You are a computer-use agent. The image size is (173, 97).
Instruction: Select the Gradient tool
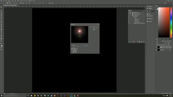1,26
